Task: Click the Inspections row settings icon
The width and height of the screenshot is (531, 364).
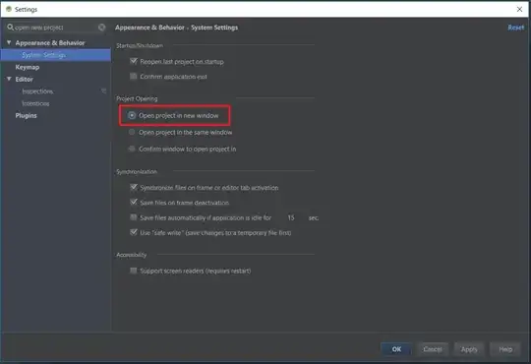Action: (103, 91)
